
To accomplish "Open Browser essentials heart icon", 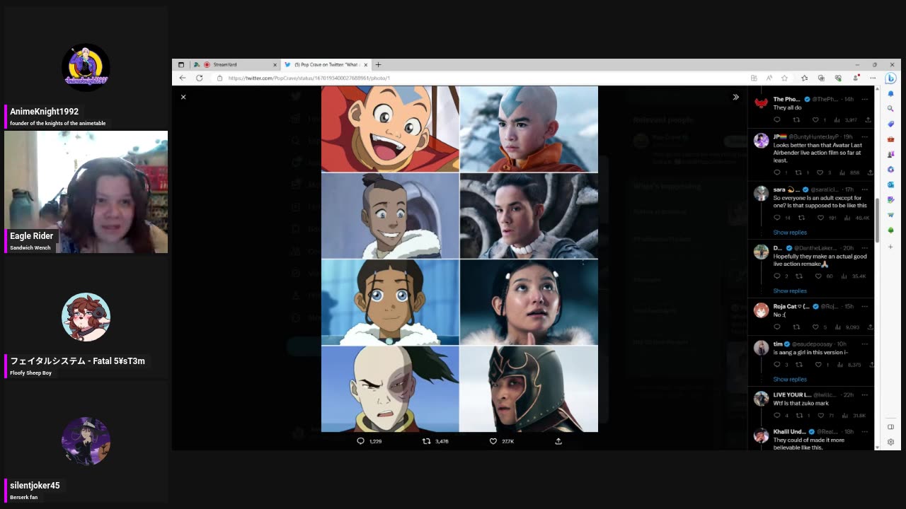I will click(838, 78).
